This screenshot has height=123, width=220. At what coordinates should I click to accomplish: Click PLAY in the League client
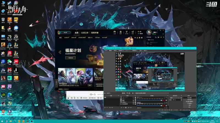click(65, 33)
